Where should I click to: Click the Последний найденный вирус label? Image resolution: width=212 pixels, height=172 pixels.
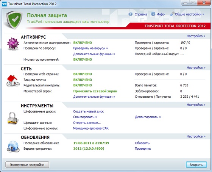(x=157, y=54)
